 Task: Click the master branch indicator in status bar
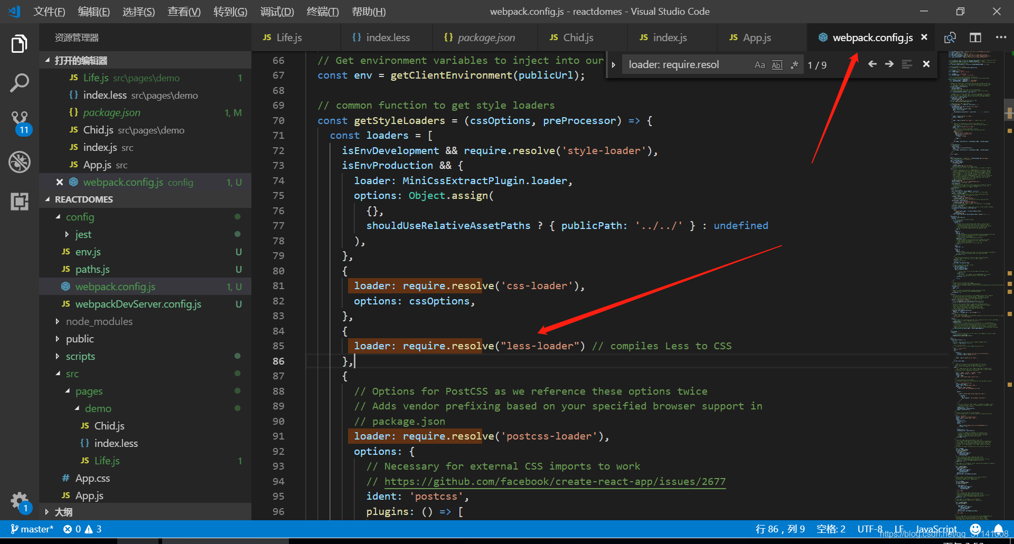(32, 529)
